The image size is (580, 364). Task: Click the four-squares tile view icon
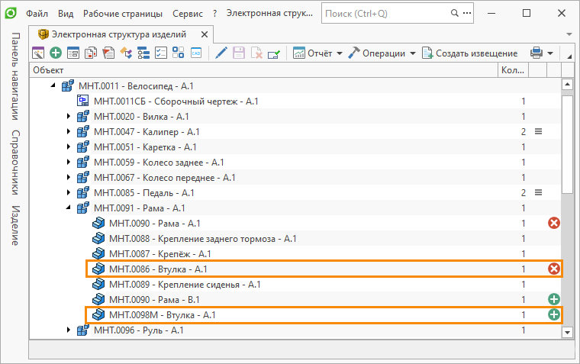(x=178, y=53)
